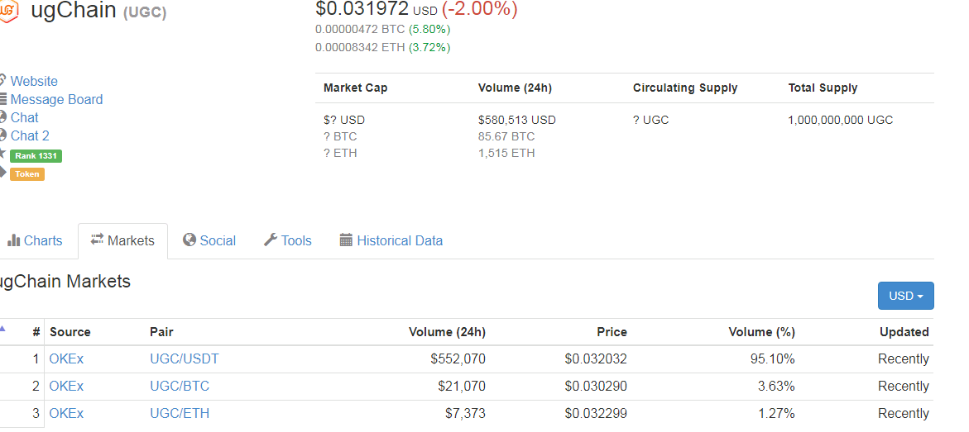
Task: Open the UGC/BTC market pair
Action: click(180, 387)
